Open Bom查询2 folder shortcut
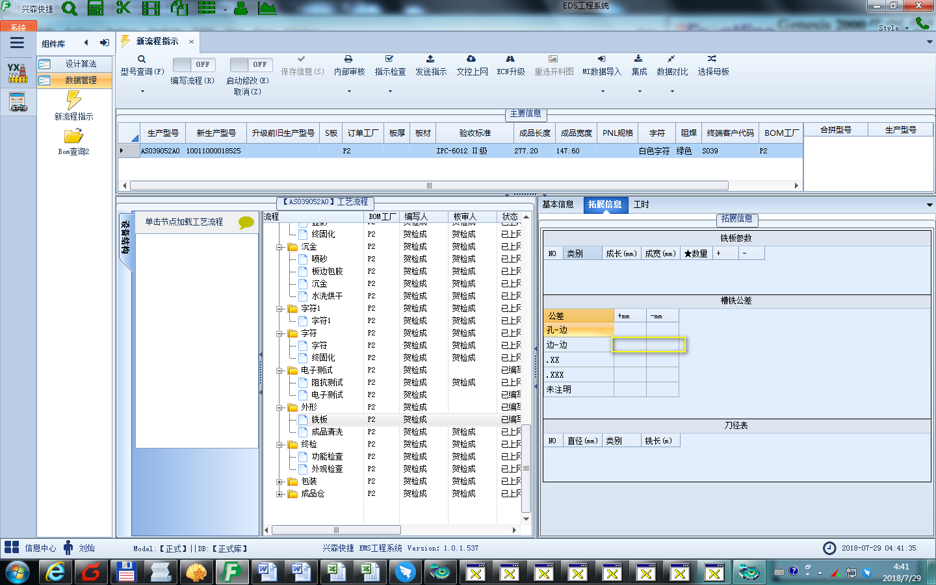 (73, 142)
